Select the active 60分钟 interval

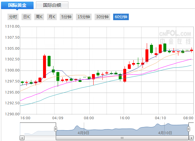[x=121, y=17]
